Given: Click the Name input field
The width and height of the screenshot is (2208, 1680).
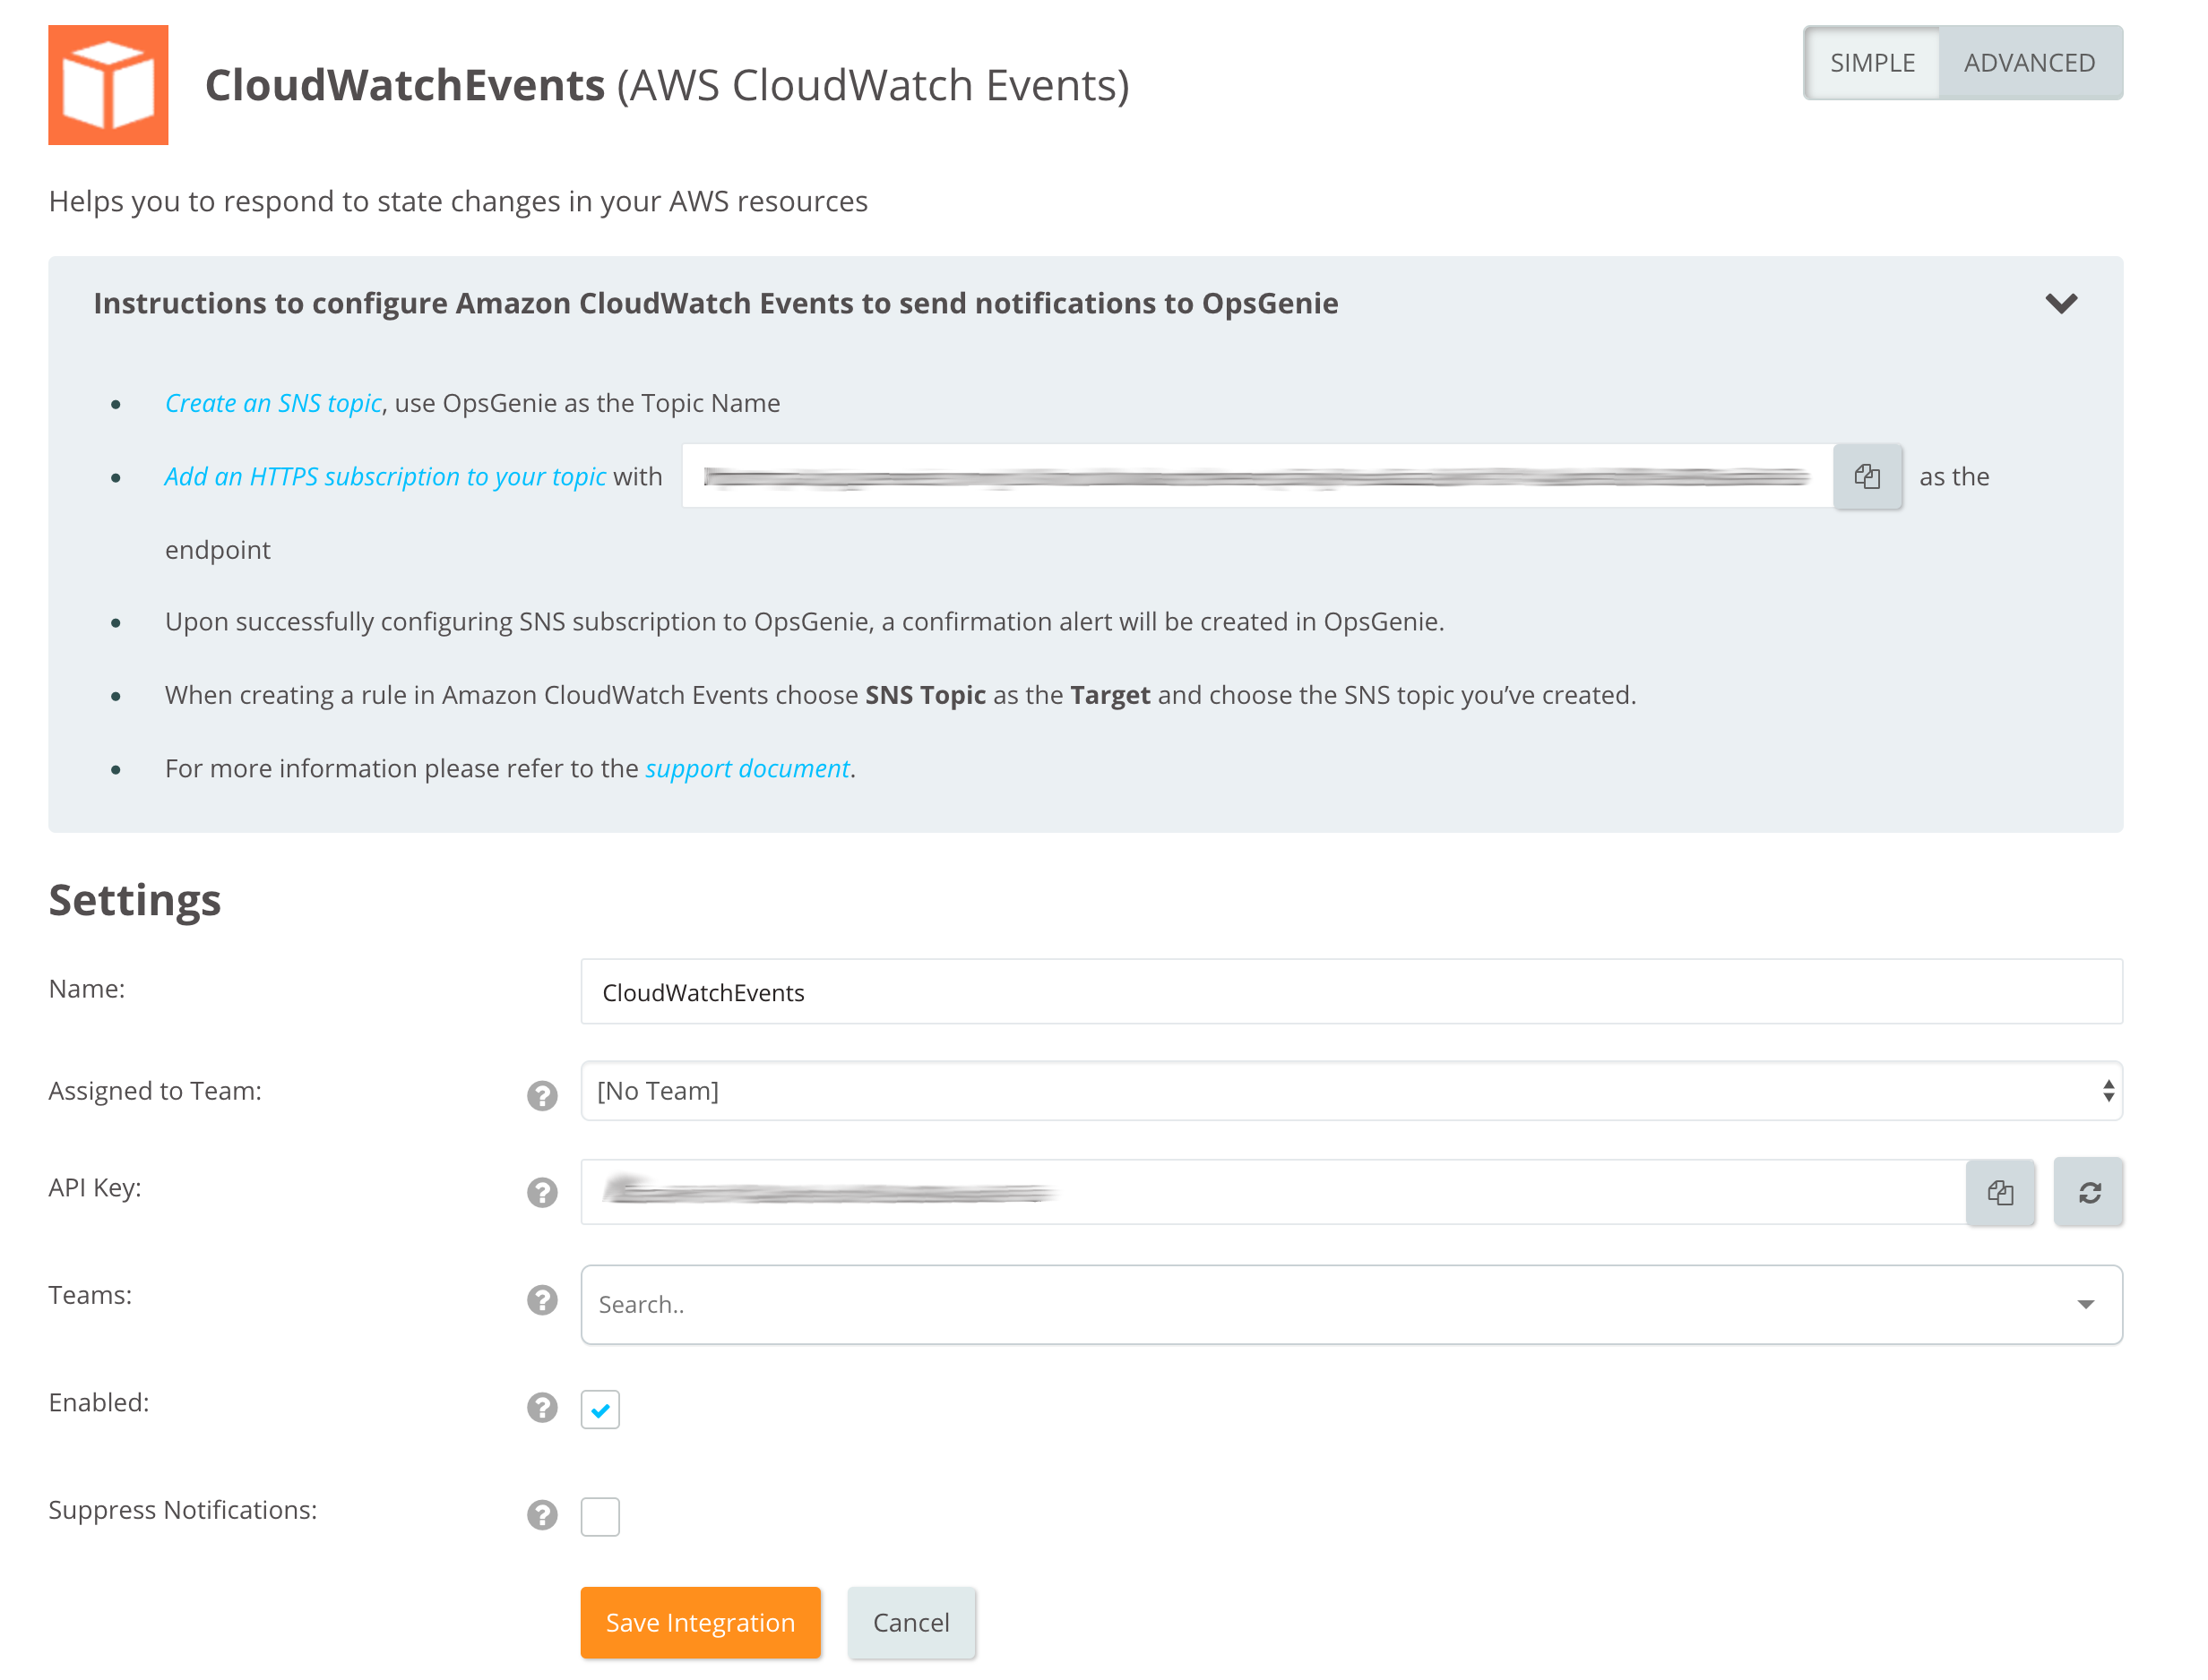Looking at the screenshot, I should (1350, 992).
